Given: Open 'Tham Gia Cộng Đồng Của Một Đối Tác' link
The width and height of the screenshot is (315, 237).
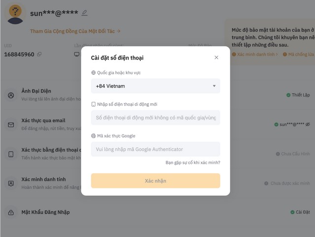Looking at the screenshot, I should [x=75, y=31].
